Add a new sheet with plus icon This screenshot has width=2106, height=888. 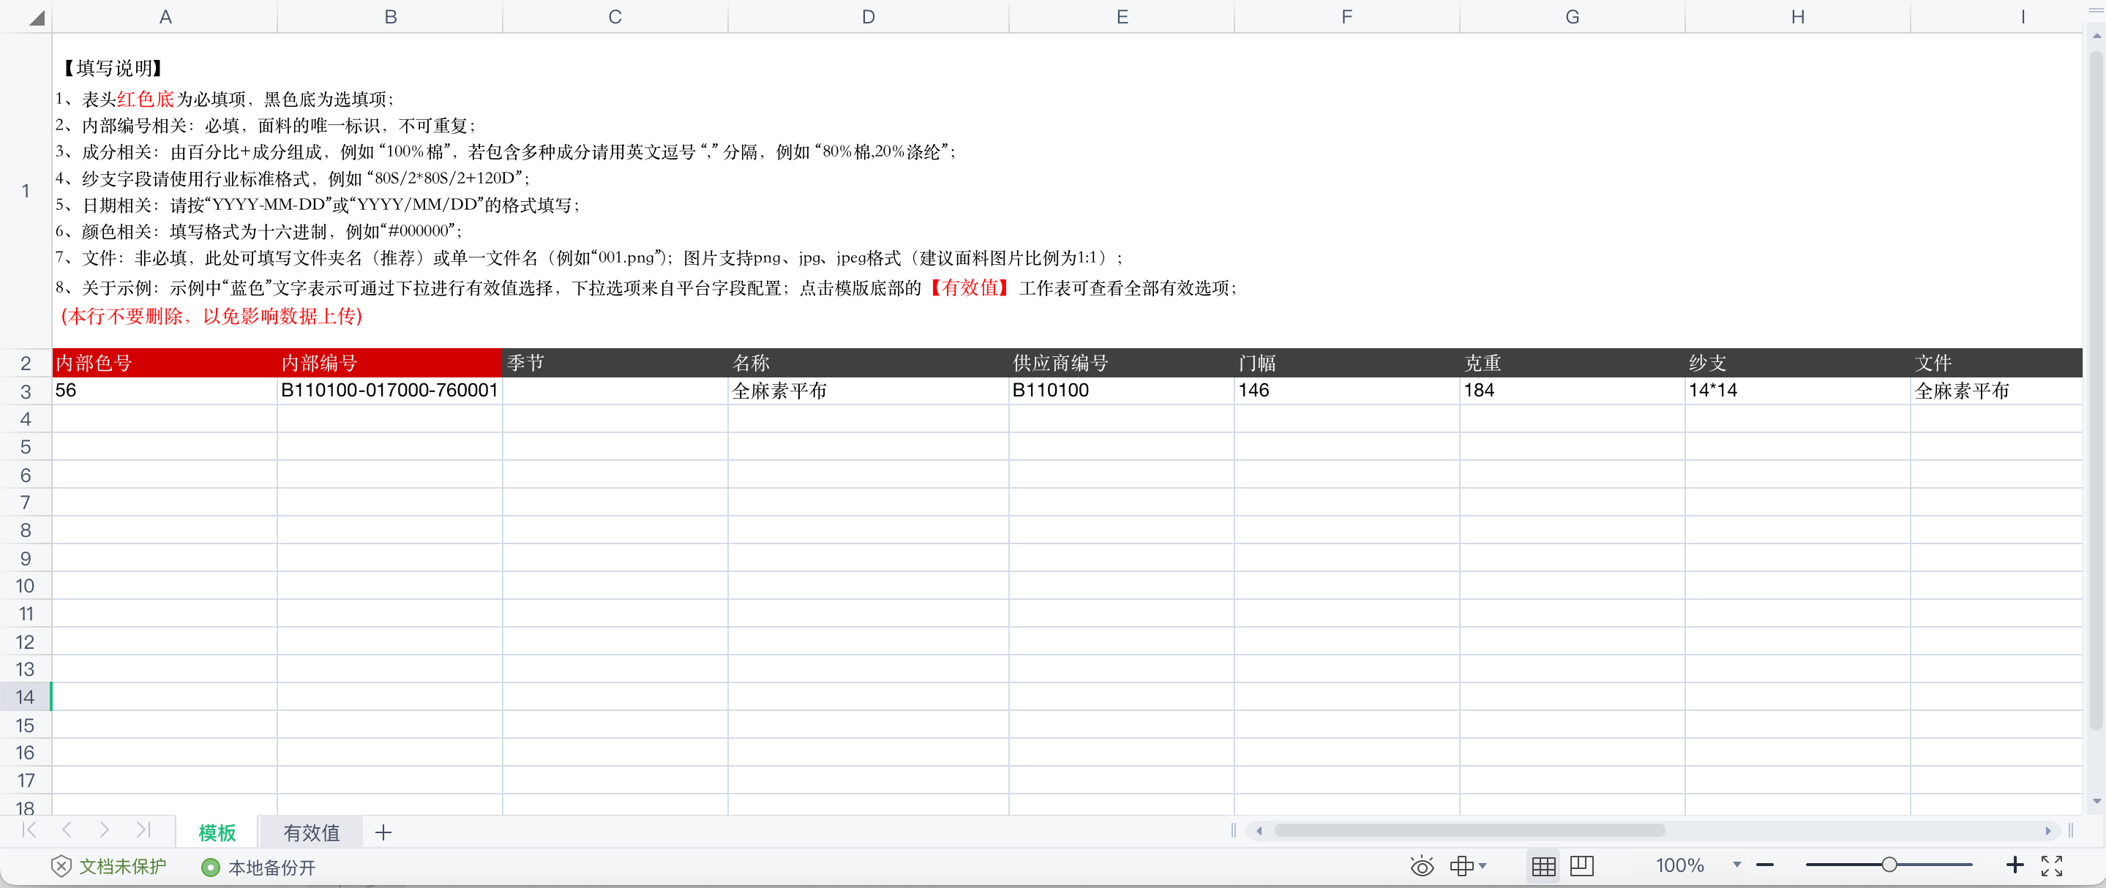(383, 832)
